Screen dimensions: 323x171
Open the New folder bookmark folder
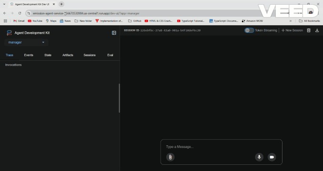point(83,21)
